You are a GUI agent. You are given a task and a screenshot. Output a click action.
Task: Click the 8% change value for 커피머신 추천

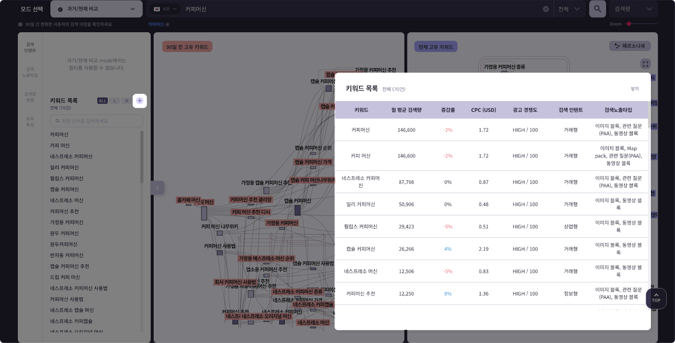[448, 294]
